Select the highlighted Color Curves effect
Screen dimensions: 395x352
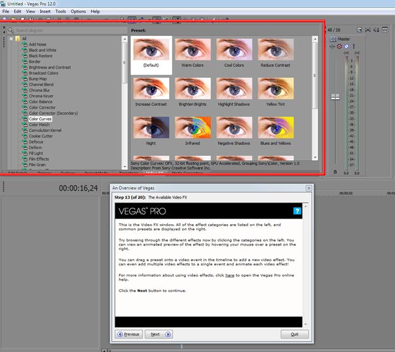[x=40, y=119]
